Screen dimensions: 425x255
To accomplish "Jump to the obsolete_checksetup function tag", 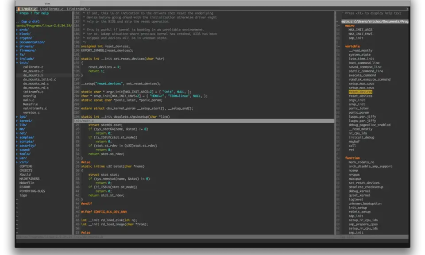I will (366, 187).
